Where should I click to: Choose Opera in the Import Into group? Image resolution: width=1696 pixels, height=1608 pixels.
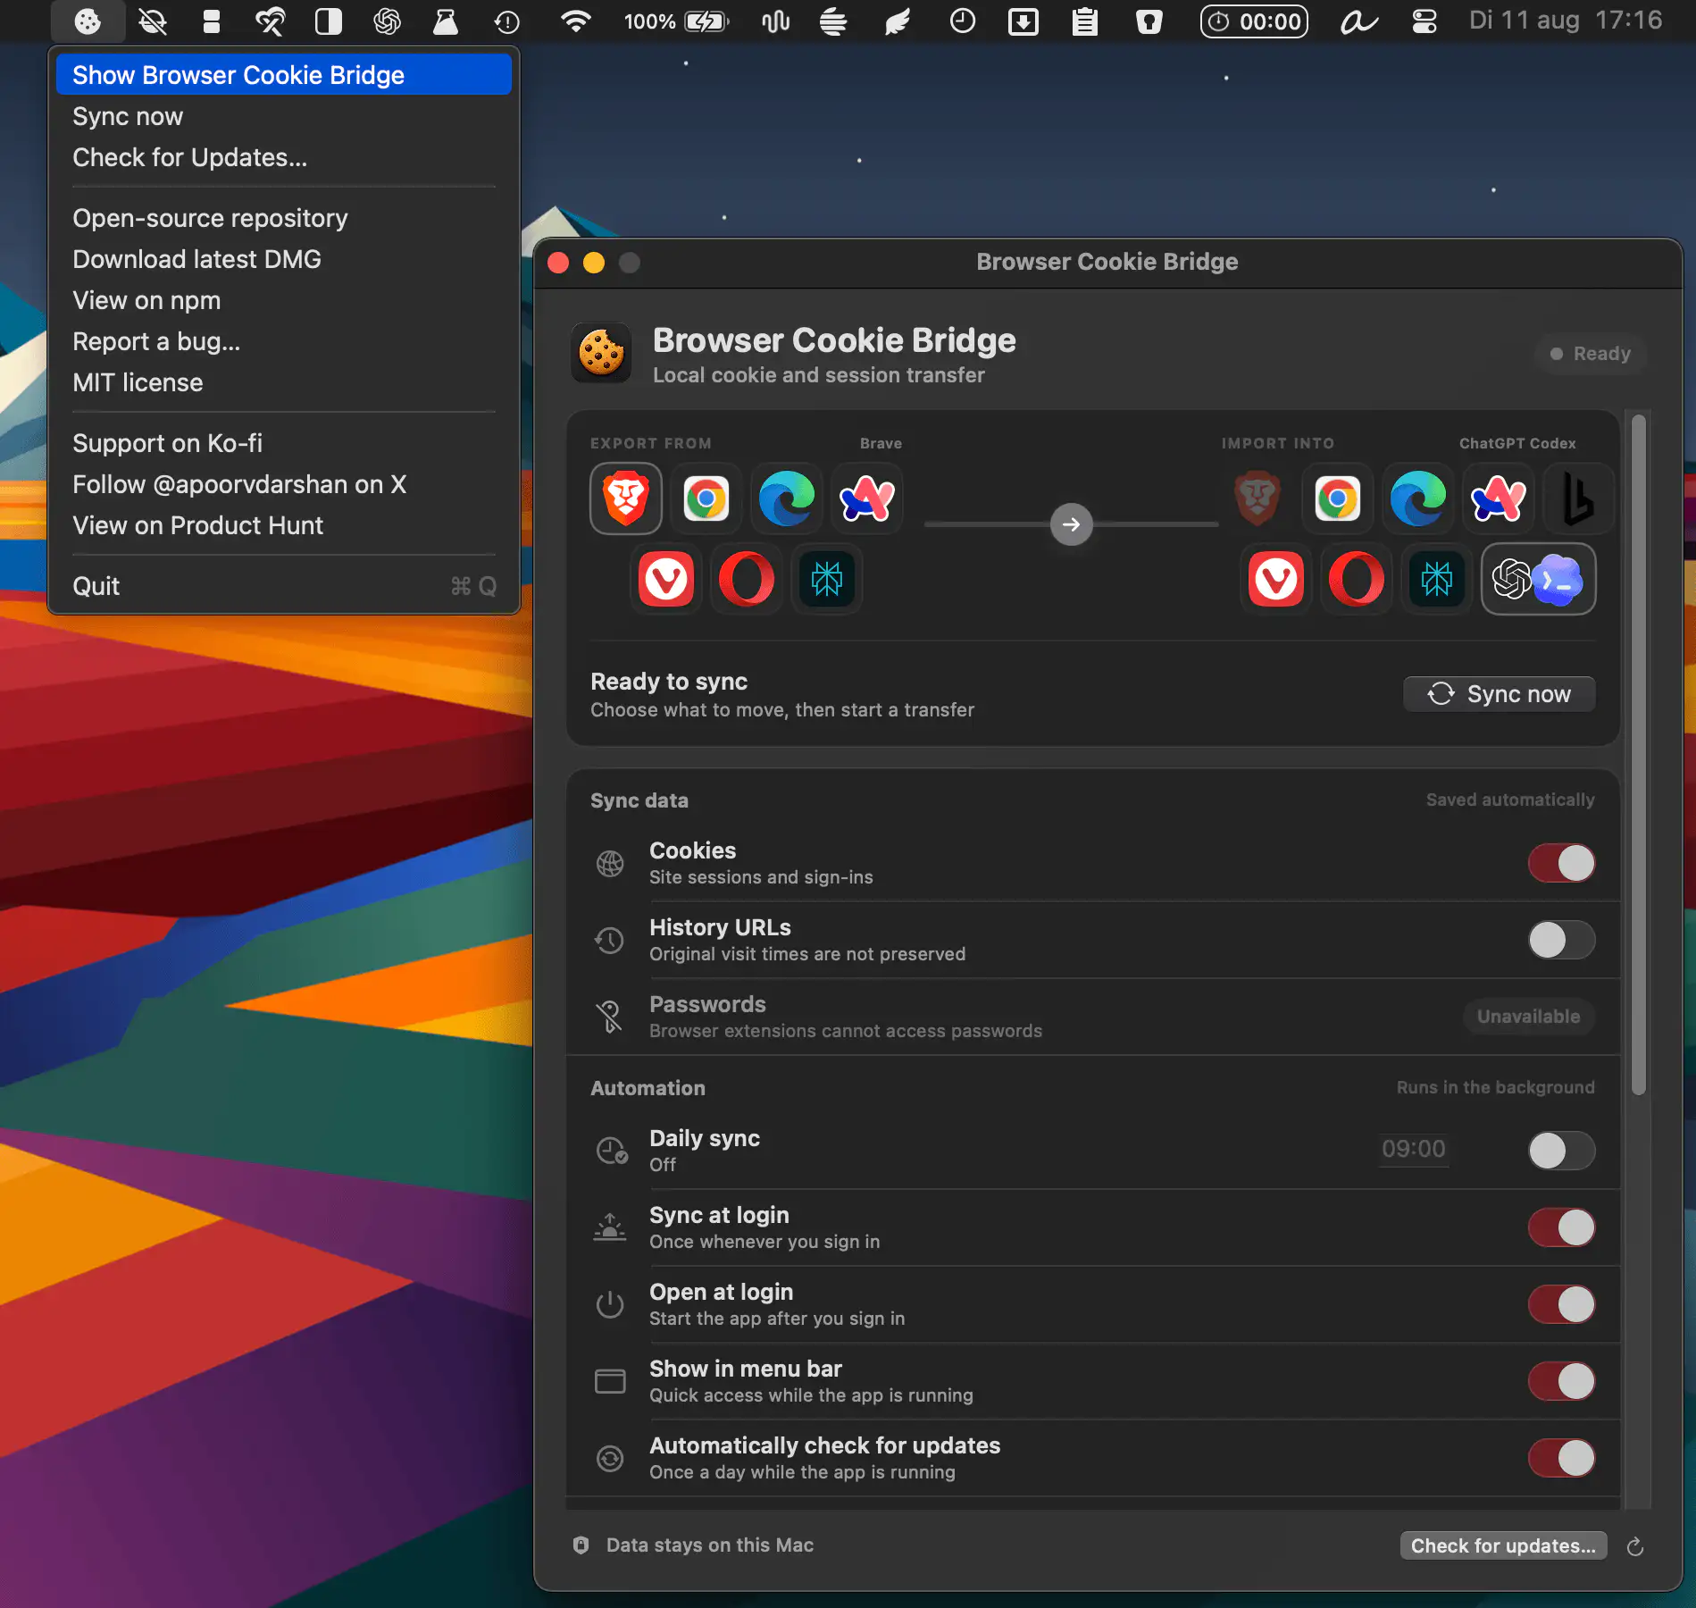click(x=1357, y=579)
